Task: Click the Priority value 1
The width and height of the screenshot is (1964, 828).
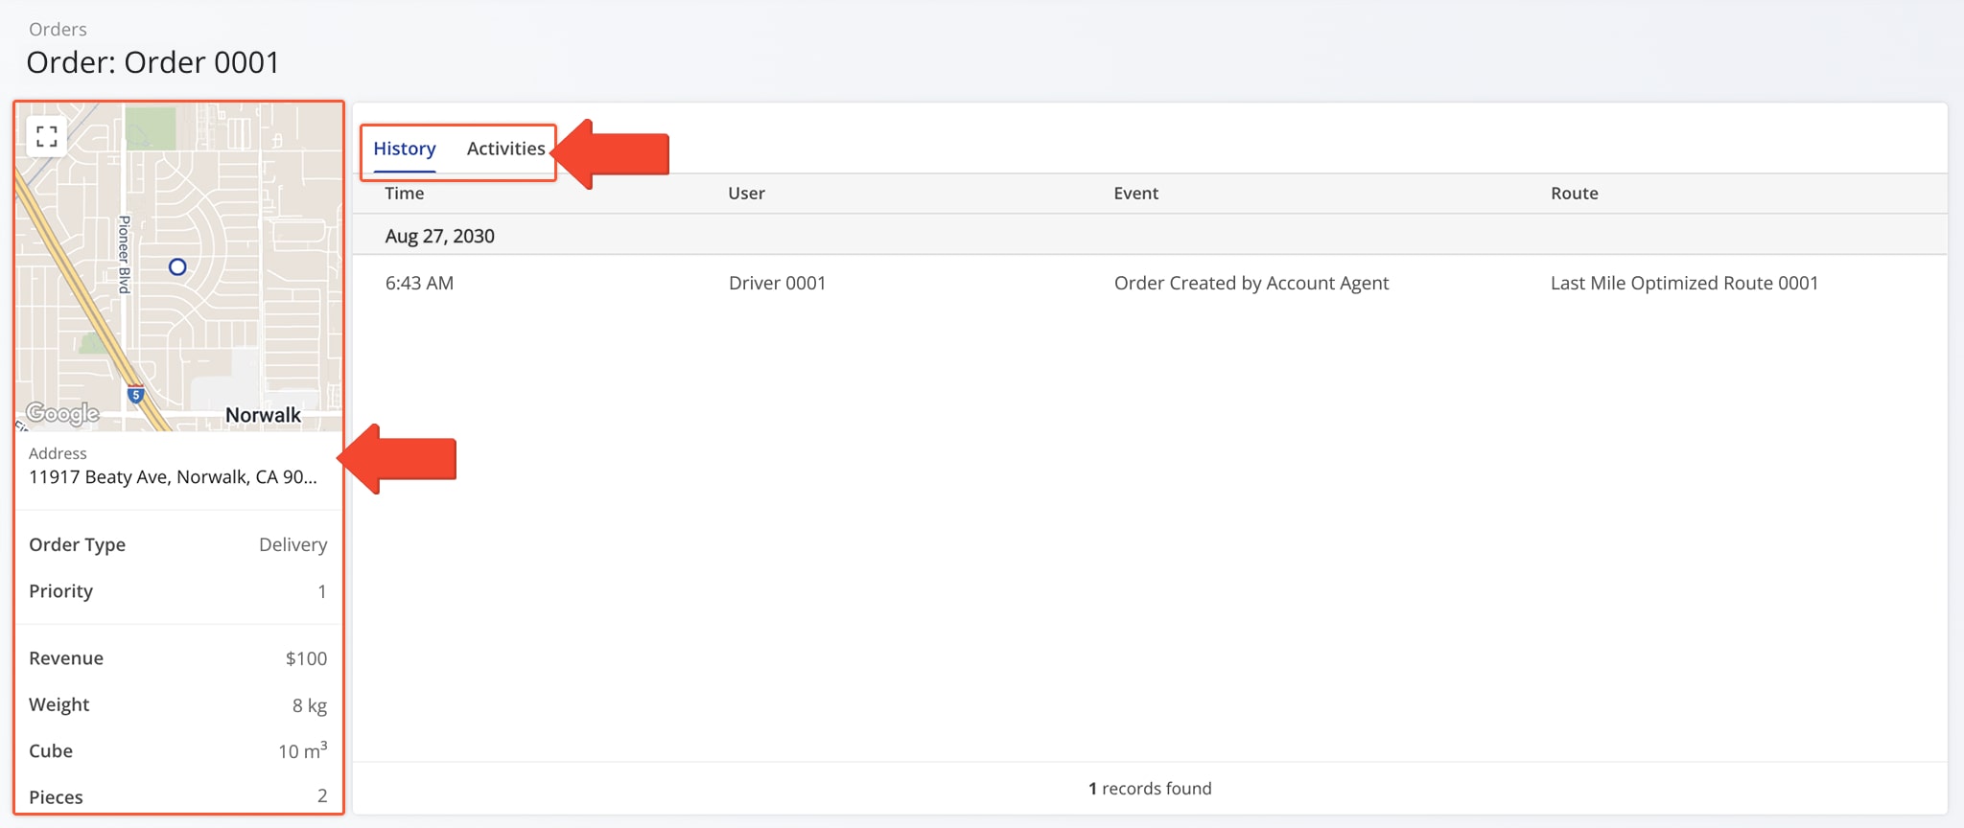Action: [322, 592]
